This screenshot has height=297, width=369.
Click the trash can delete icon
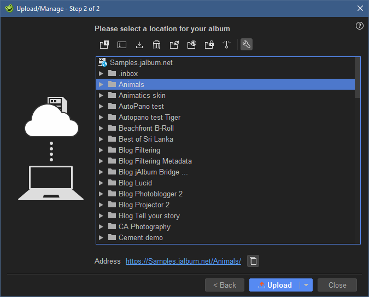pyautogui.click(x=157, y=45)
